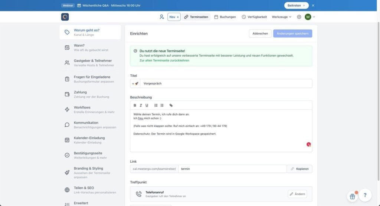Click the Telefonanruf phone icon
The height and width of the screenshot is (206, 380).
click(139, 194)
